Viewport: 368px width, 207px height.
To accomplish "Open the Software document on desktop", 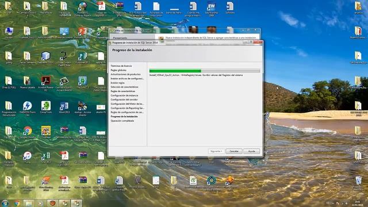I will click(x=230, y=8).
